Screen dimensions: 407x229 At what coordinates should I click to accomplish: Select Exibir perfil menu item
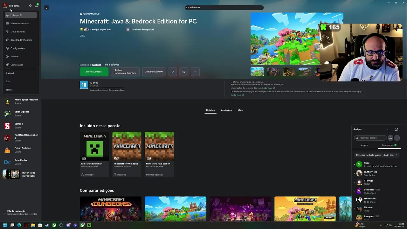point(21,15)
